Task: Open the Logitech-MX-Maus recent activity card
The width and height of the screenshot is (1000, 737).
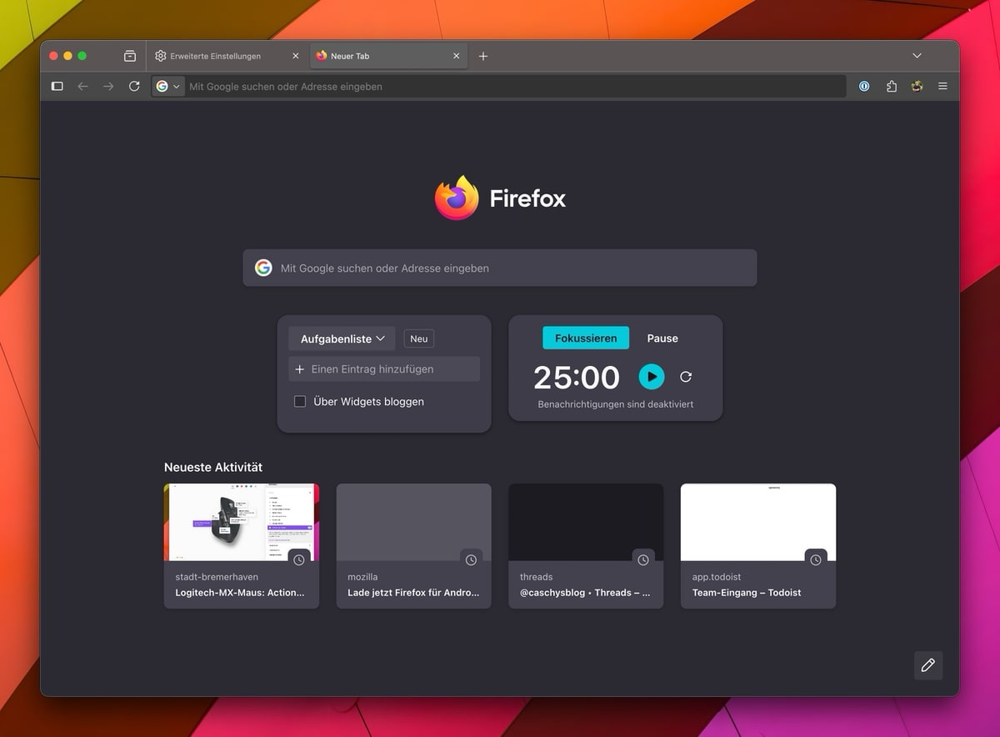Action: tap(242, 545)
